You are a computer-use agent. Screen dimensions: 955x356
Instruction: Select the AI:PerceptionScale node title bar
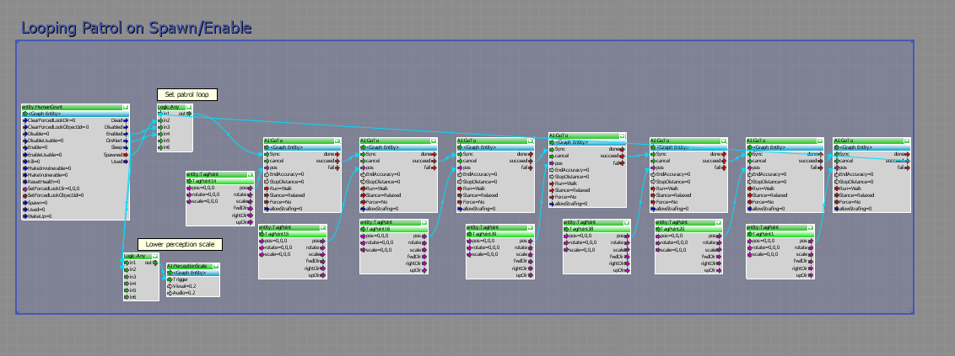[x=193, y=266]
